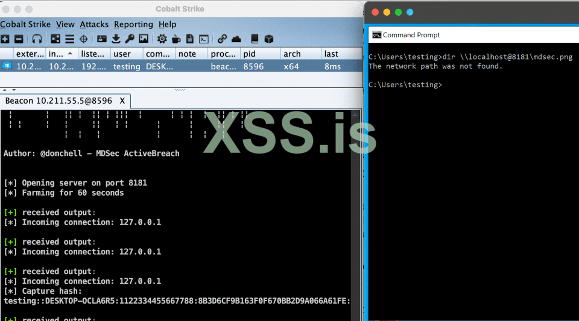
Task: Click the terminal scripted web delivery icon
Action: 204,39
